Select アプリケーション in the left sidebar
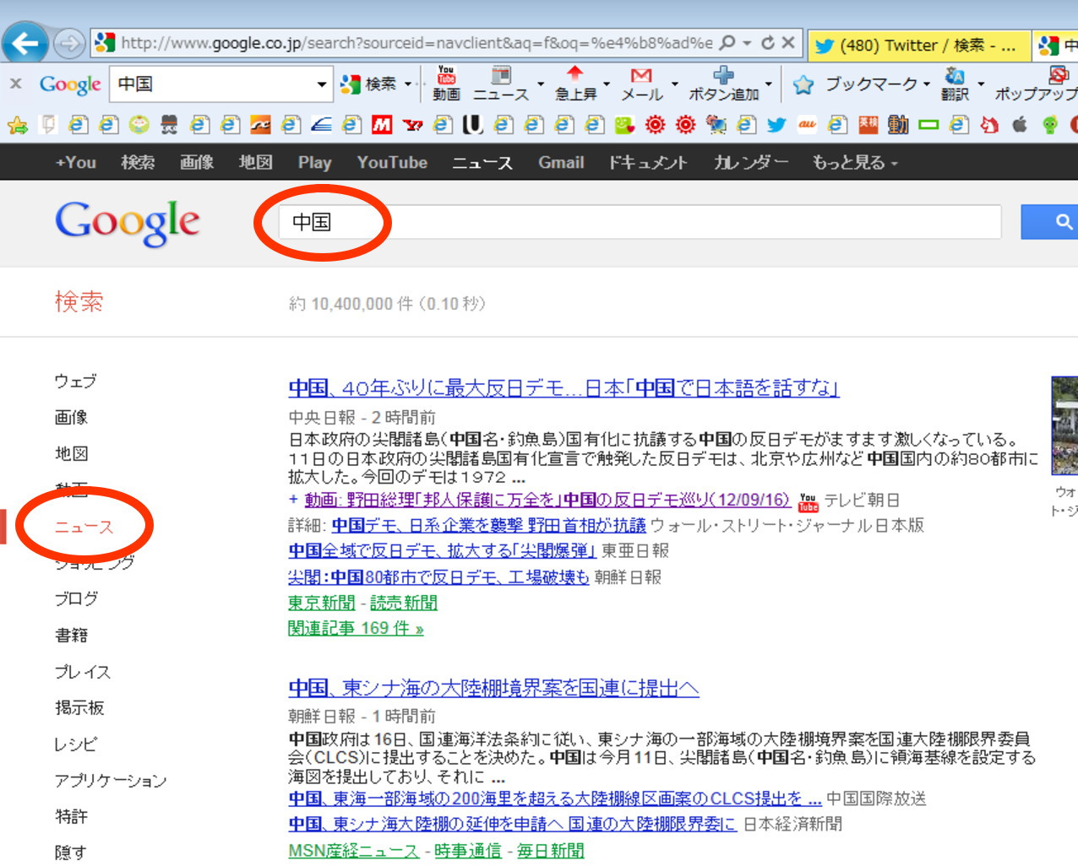Screen dimensions: 1078x866 coord(111,781)
